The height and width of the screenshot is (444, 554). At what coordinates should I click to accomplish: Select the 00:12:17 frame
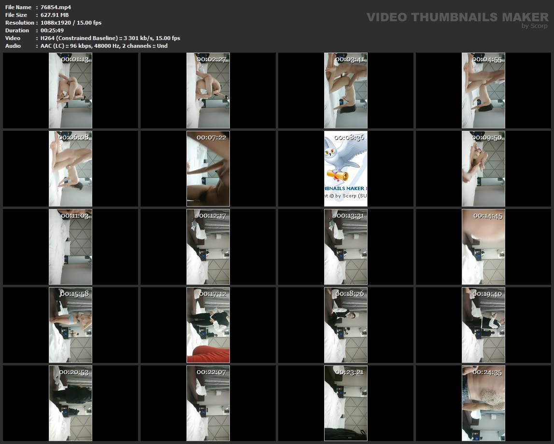coord(208,247)
